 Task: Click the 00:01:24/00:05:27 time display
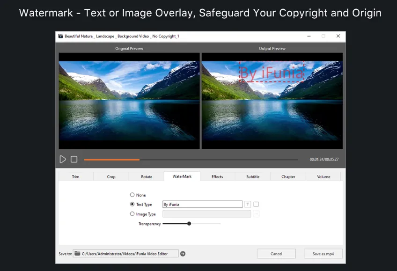pyautogui.click(x=324, y=159)
